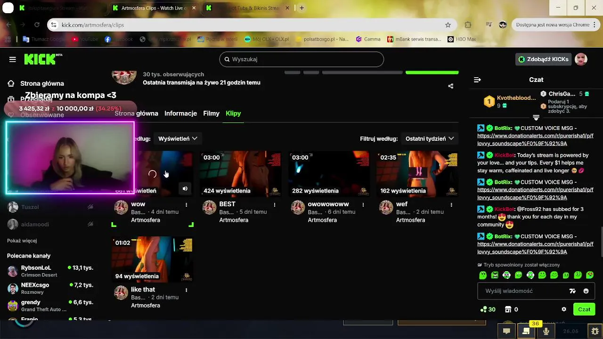603x339 pixels.
Task: Open the wef clip thumbnail
Action: pos(417,174)
